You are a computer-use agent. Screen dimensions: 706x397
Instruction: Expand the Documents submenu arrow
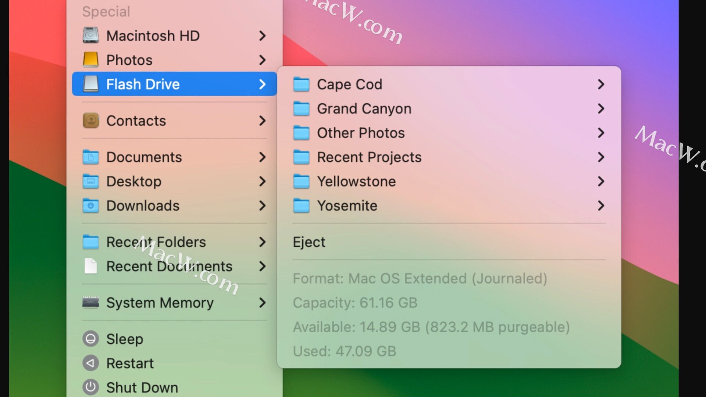262,157
